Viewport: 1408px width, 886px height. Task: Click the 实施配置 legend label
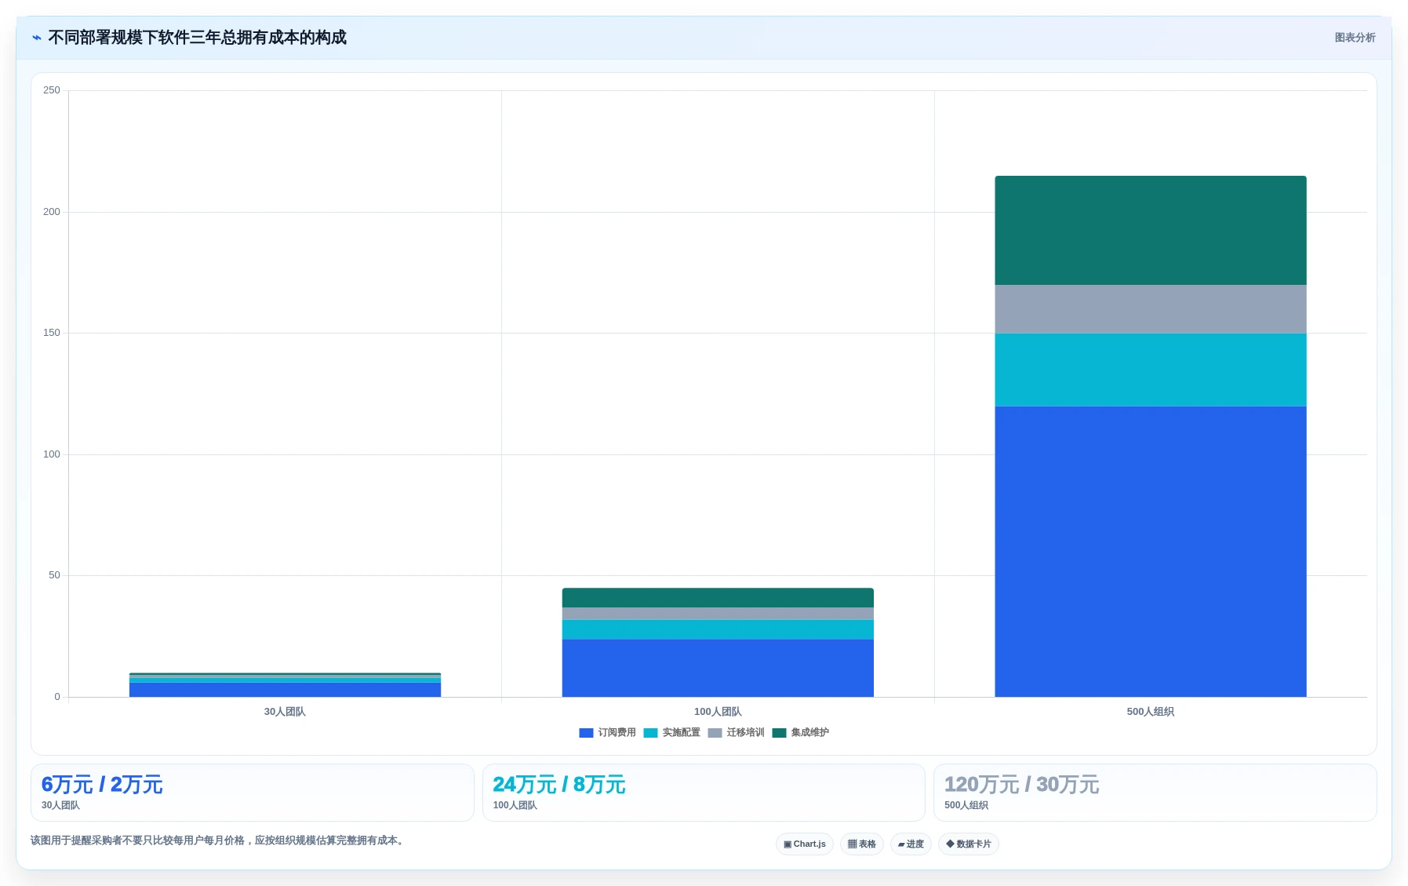click(x=681, y=732)
